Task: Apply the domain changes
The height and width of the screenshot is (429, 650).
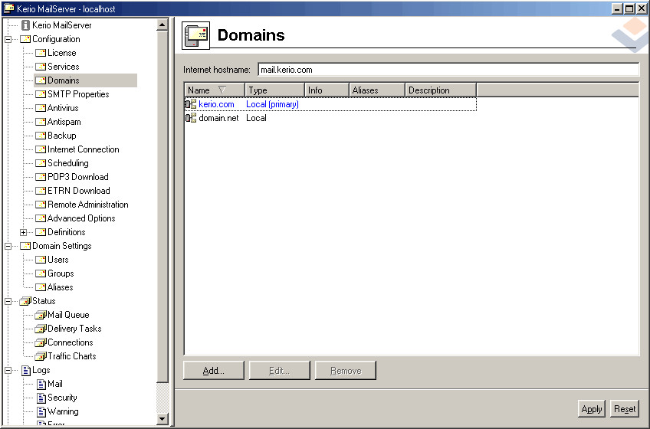Action: coord(592,408)
